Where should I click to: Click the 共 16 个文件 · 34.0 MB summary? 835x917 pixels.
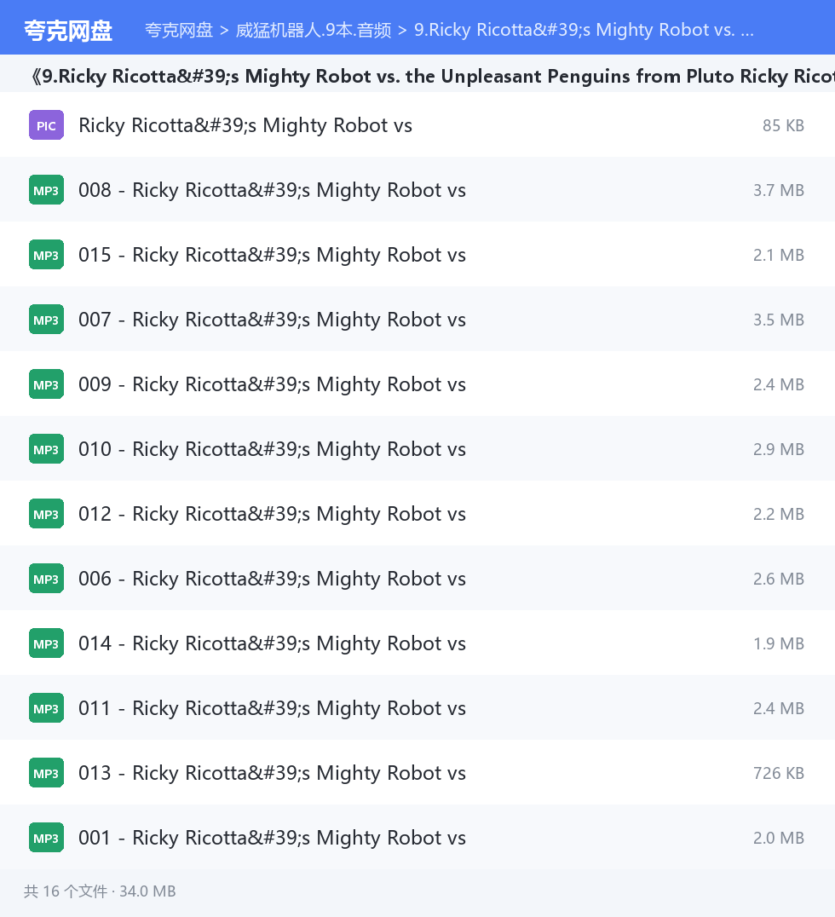100,891
